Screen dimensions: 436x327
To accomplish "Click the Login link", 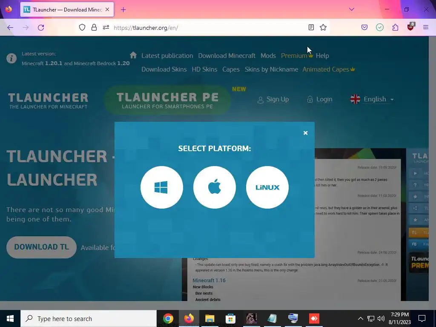I will point(319,99).
